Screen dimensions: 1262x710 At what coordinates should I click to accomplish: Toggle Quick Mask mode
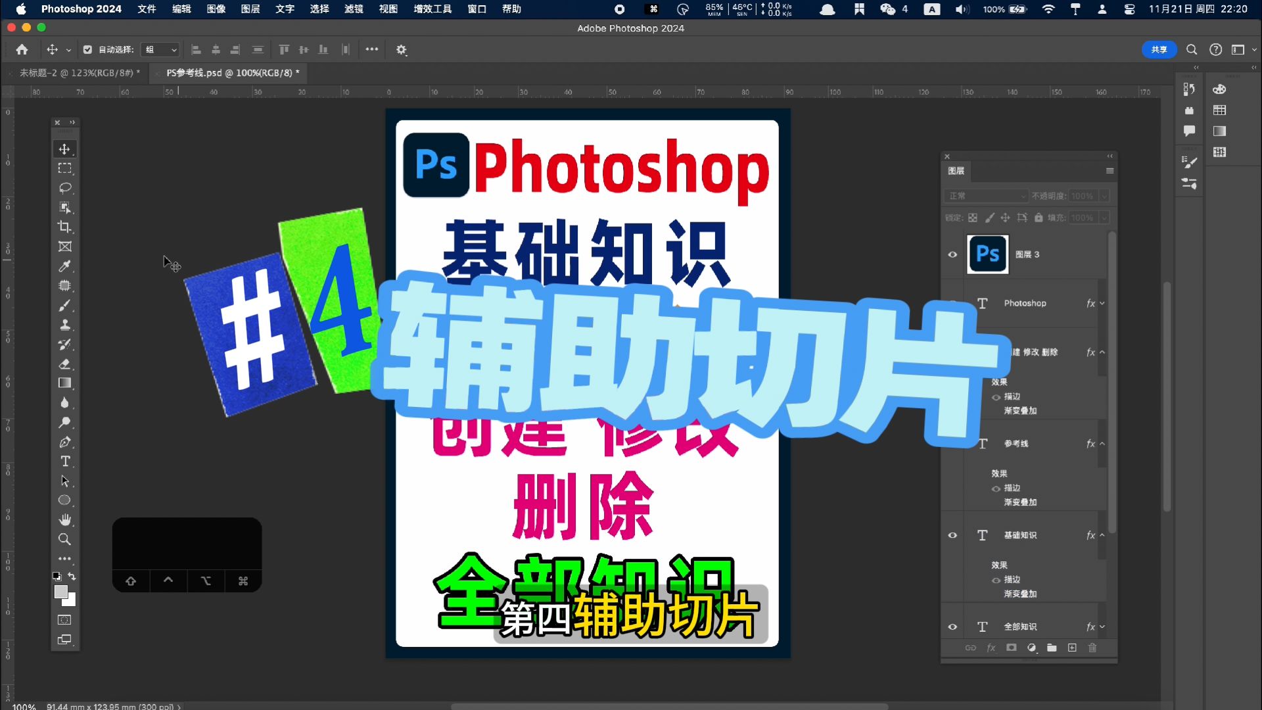pyautogui.click(x=64, y=620)
